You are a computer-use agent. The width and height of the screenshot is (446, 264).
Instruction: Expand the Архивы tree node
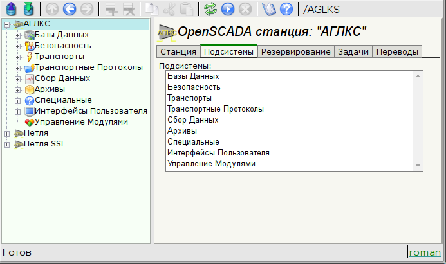click(x=17, y=89)
